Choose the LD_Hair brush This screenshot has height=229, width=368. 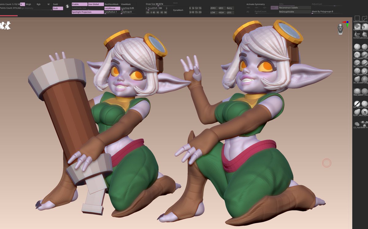click(x=357, y=125)
